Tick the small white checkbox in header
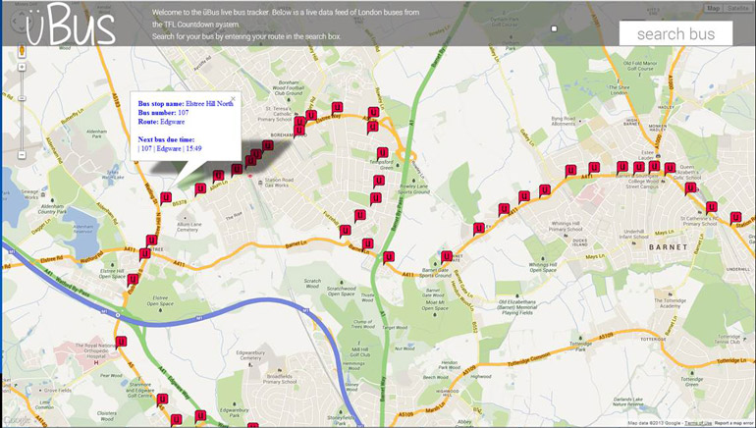756x428 pixels. click(x=554, y=28)
